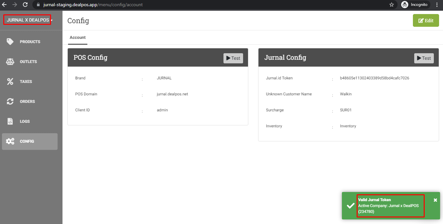The width and height of the screenshot is (443, 224).
Task: Open the PRODUCTS menu item
Action: click(30, 42)
